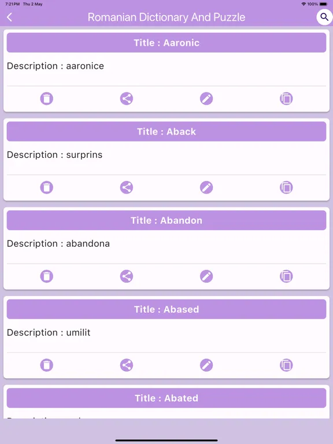Image resolution: width=333 pixels, height=444 pixels.
Task: Open the search magnifier icon
Action: click(x=324, y=17)
